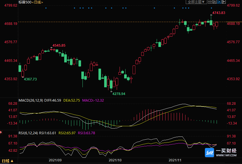Image resolution: width=242 pixels, height=164 pixels.
Task: Click 4353.92 on the left price axis
Action: (11, 79)
